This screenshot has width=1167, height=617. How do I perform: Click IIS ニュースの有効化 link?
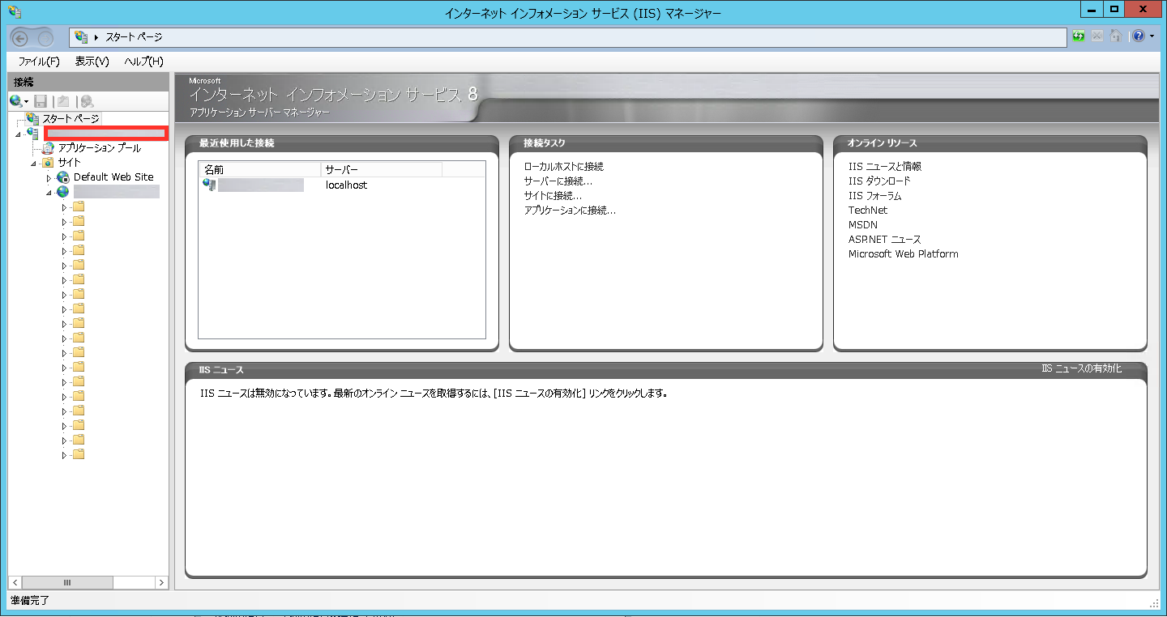coord(1082,368)
